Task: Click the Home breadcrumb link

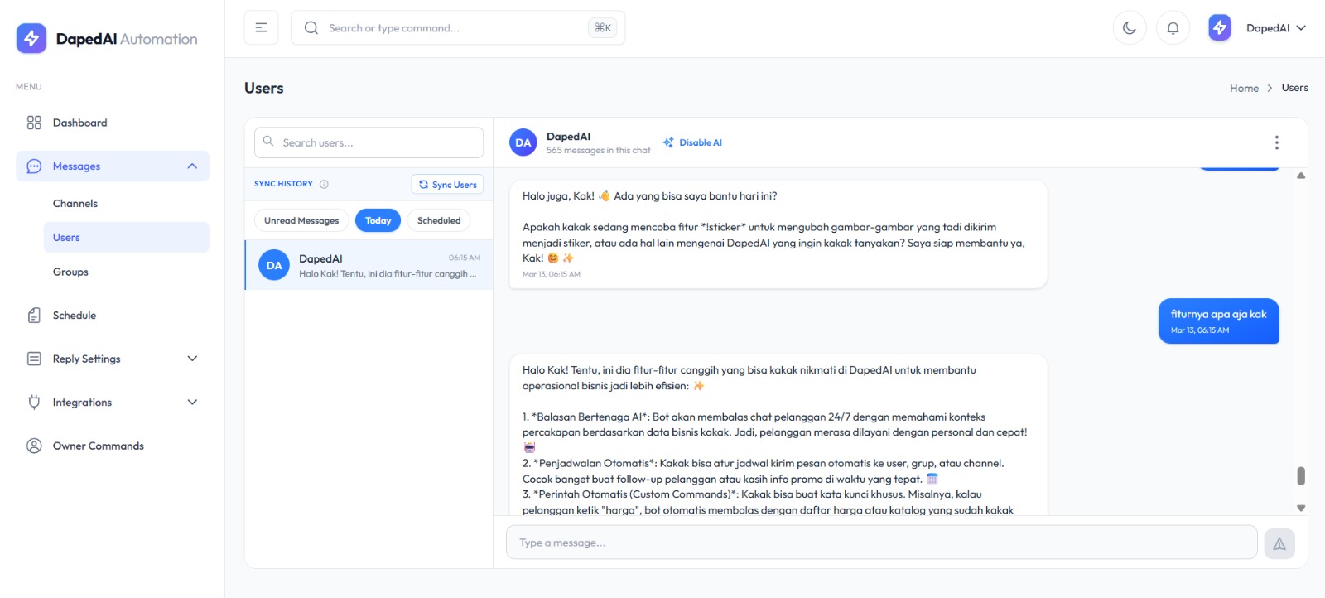Action: click(1244, 88)
